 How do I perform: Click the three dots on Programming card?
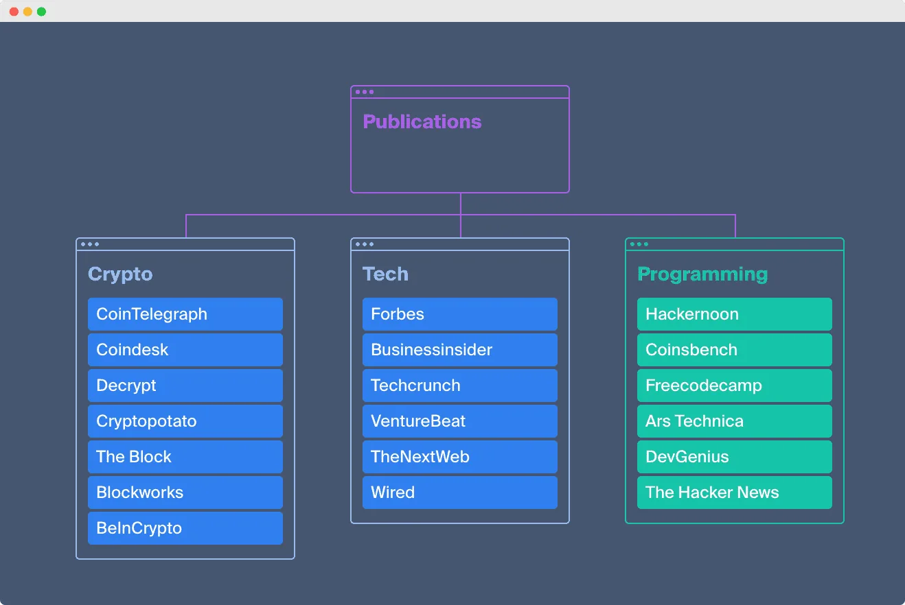point(639,244)
